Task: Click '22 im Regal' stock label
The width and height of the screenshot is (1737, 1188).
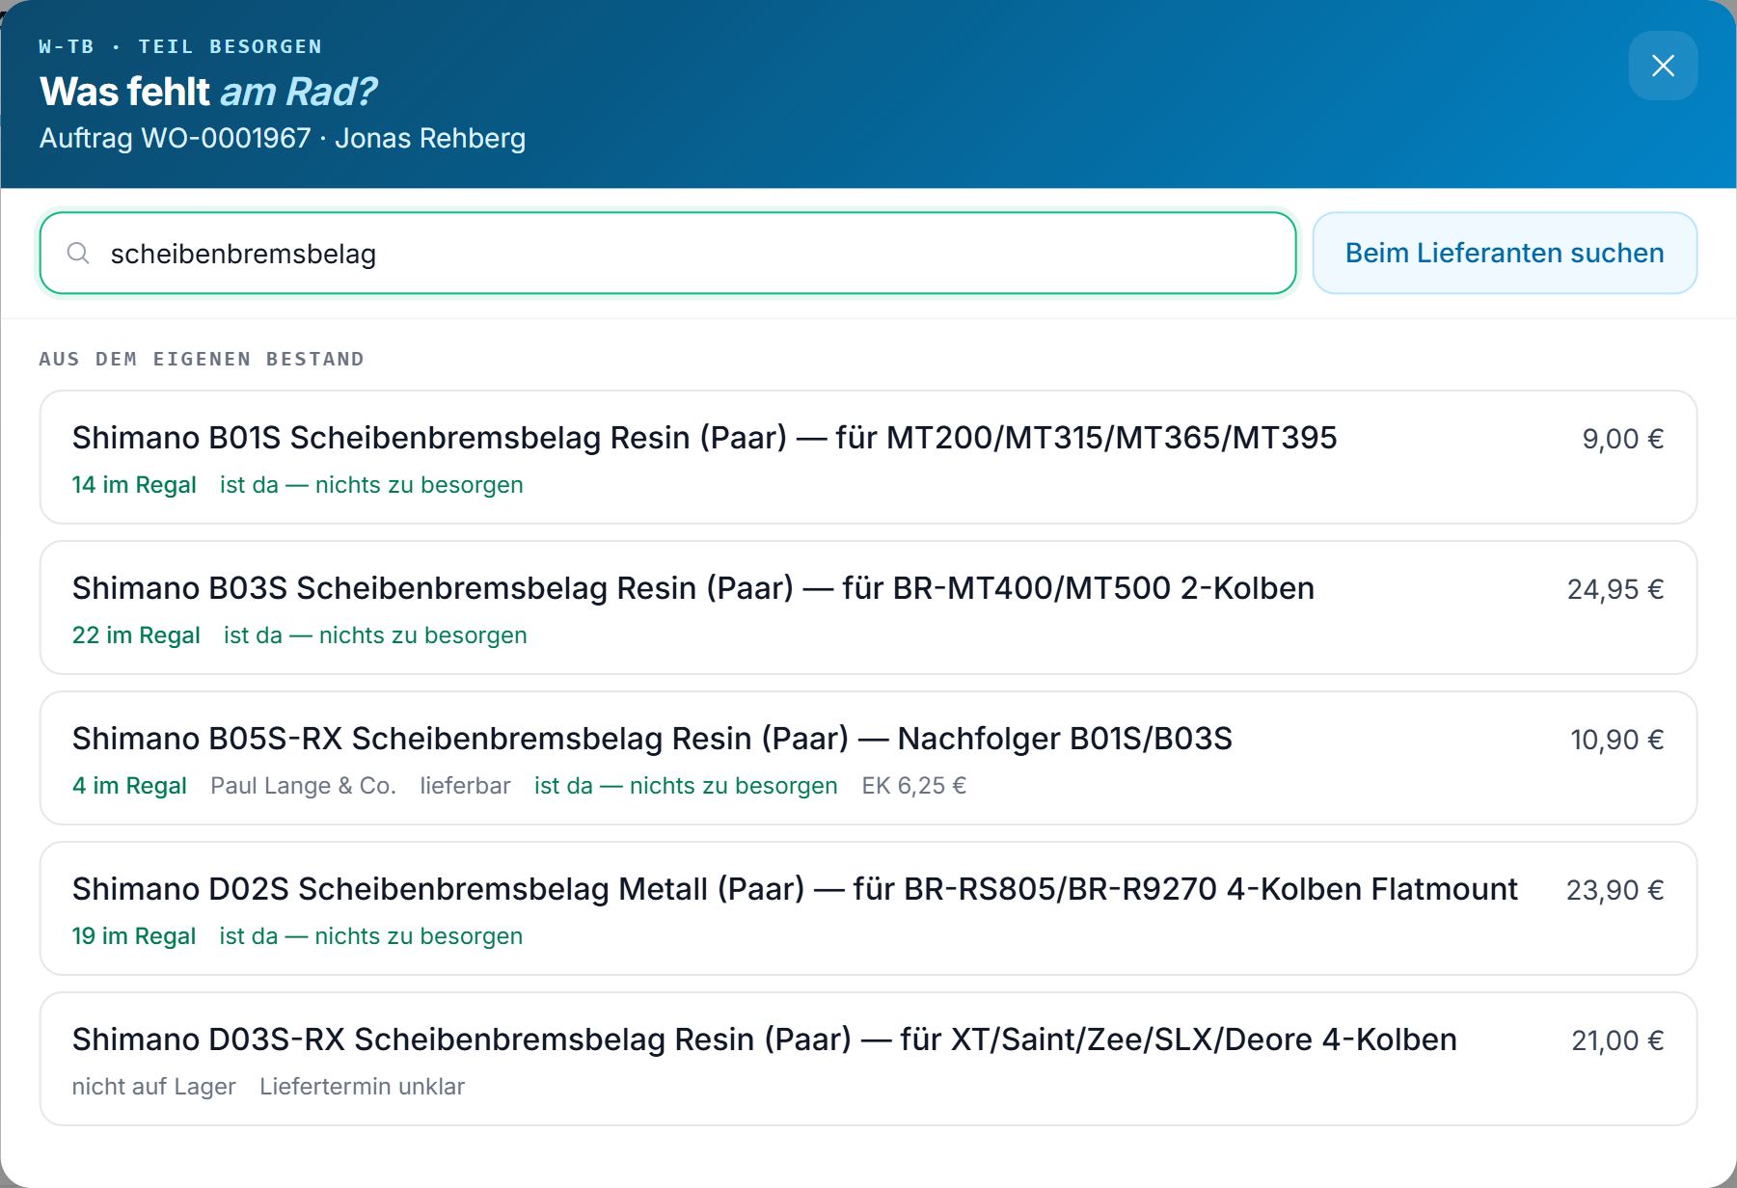Action: [x=136, y=635]
